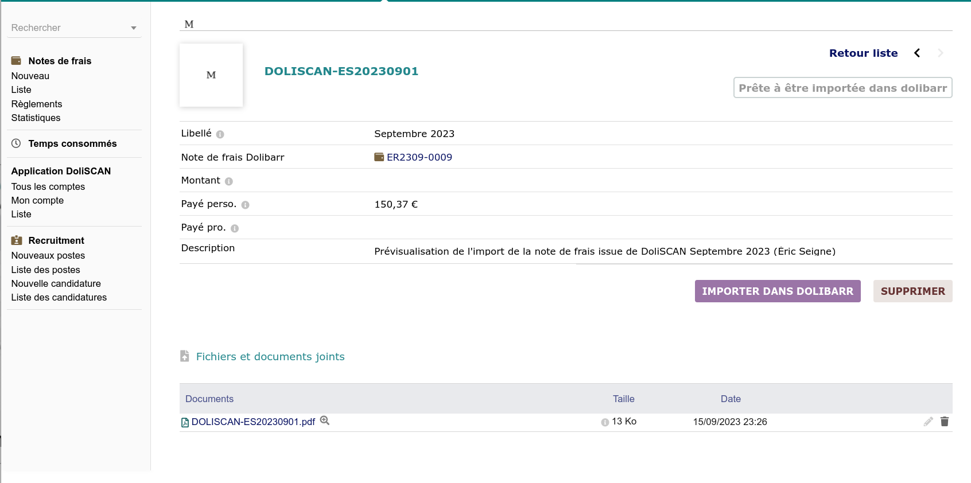Open the Nouvelle candidature entry
This screenshot has height=483, width=971.
[x=56, y=283]
